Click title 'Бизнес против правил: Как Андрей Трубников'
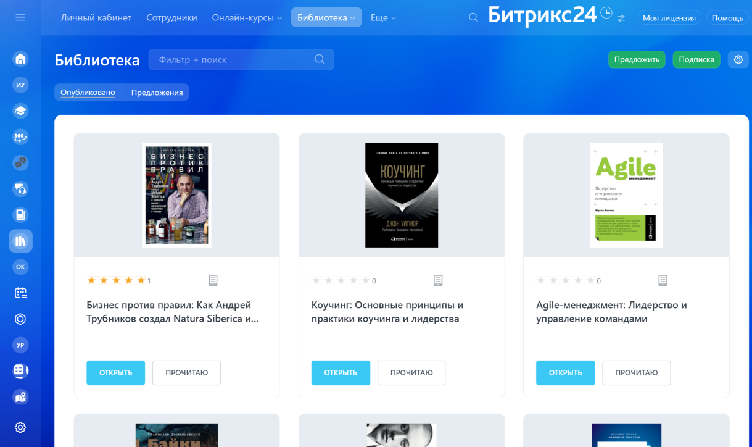752x447 pixels. pyautogui.click(x=173, y=312)
